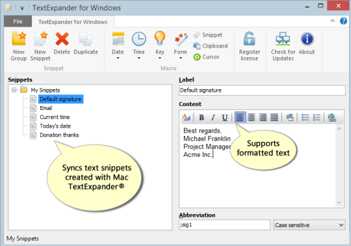Open the Case sensitive dropdown
Screen dimensions: 351x246
tap(309, 225)
